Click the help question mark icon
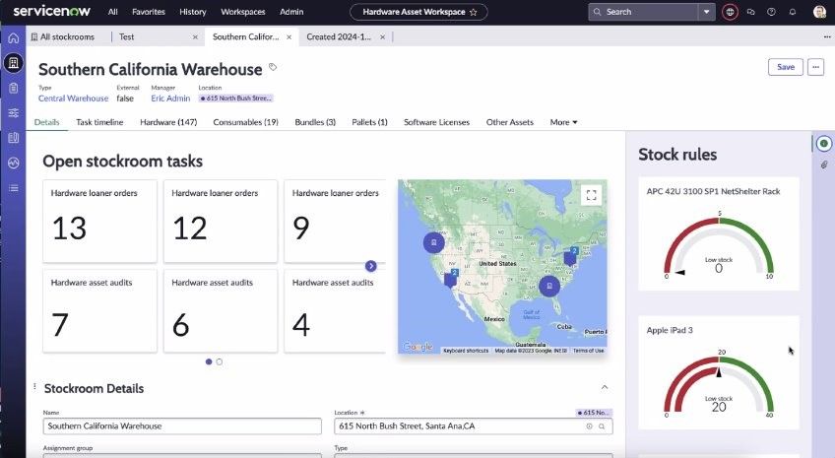This screenshot has height=458, width=835. click(771, 12)
